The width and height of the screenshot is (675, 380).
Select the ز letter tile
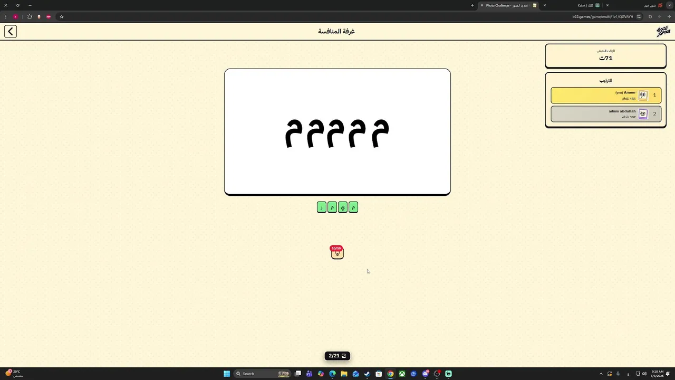point(322,207)
